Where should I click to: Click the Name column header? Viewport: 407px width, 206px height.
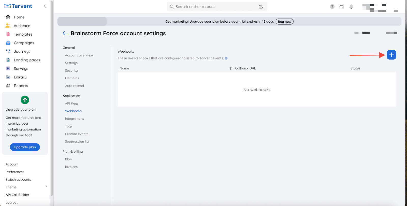point(124,68)
